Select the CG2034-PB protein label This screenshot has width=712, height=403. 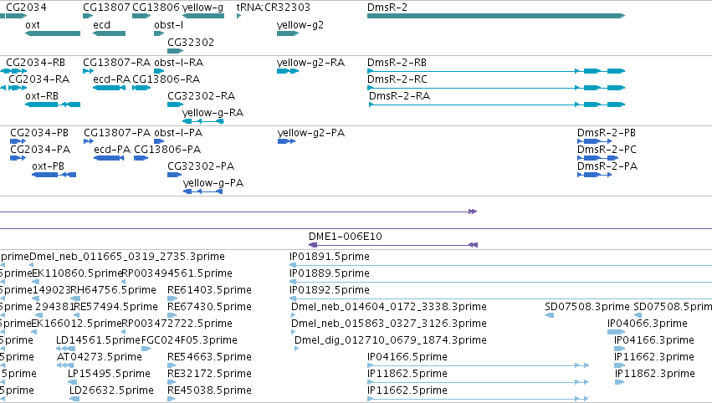pyautogui.click(x=39, y=132)
